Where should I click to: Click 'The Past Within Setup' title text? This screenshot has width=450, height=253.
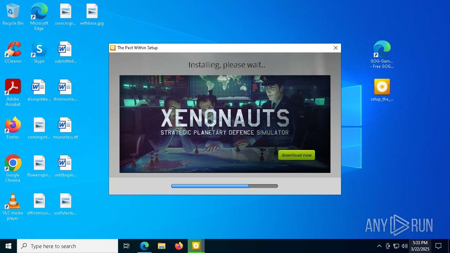(137, 48)
